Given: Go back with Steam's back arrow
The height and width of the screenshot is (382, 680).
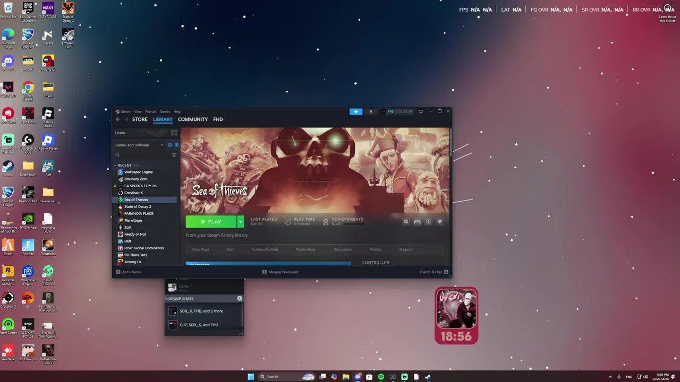Looking at the screenshot, I should tap(118, 119).
